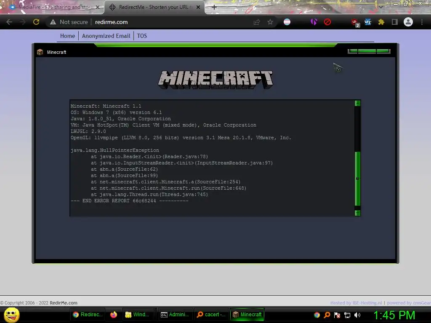The width and height of the screenshot is (431, 323).
Task: Click the crash log scrollbar down arrow
Action: pyautogui.click(x=357, y=213)
